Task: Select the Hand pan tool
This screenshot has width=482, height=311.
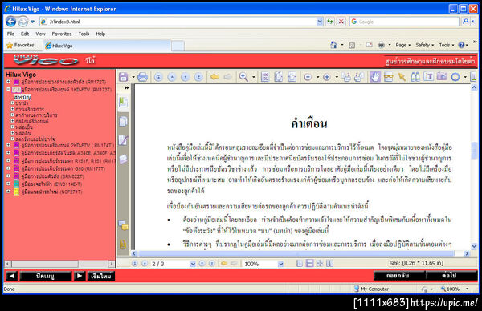Action: pos(374,77)
